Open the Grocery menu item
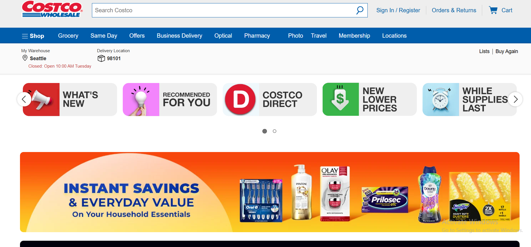Viewport: 531px width, 247px height. tap(68, 36)
